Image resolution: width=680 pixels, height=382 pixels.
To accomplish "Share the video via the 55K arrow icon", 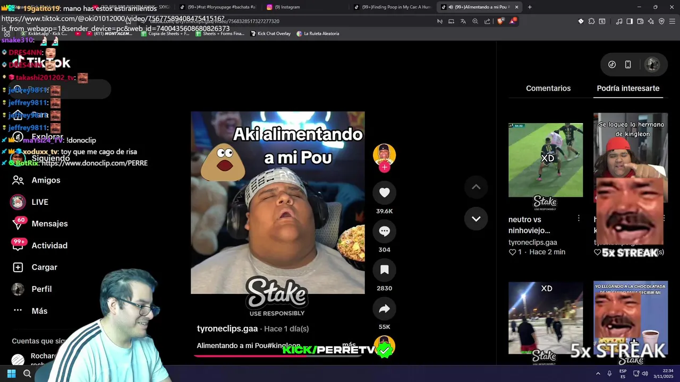I will pyautogui.click(x=384, y=309).
